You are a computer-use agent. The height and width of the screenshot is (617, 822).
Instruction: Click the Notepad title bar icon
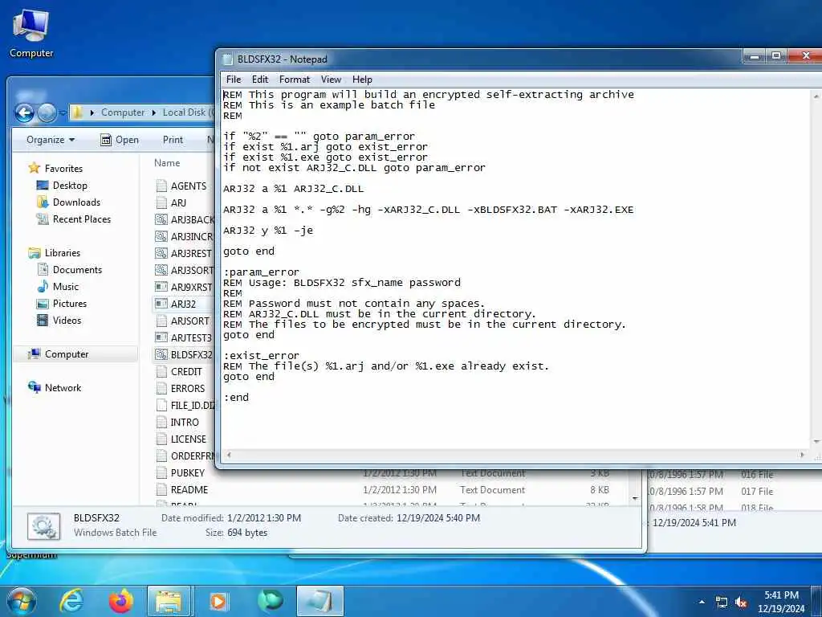click(227, 59)
